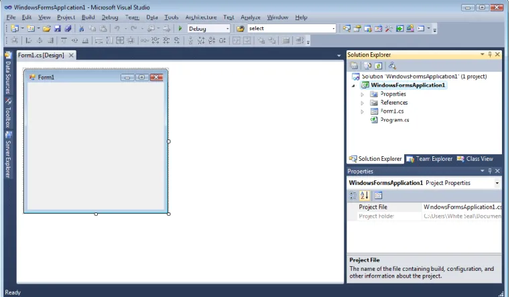Screen dimensions: 510x297
Task: Switch to the Team Explorer tab
Action: tap(430, 159)
